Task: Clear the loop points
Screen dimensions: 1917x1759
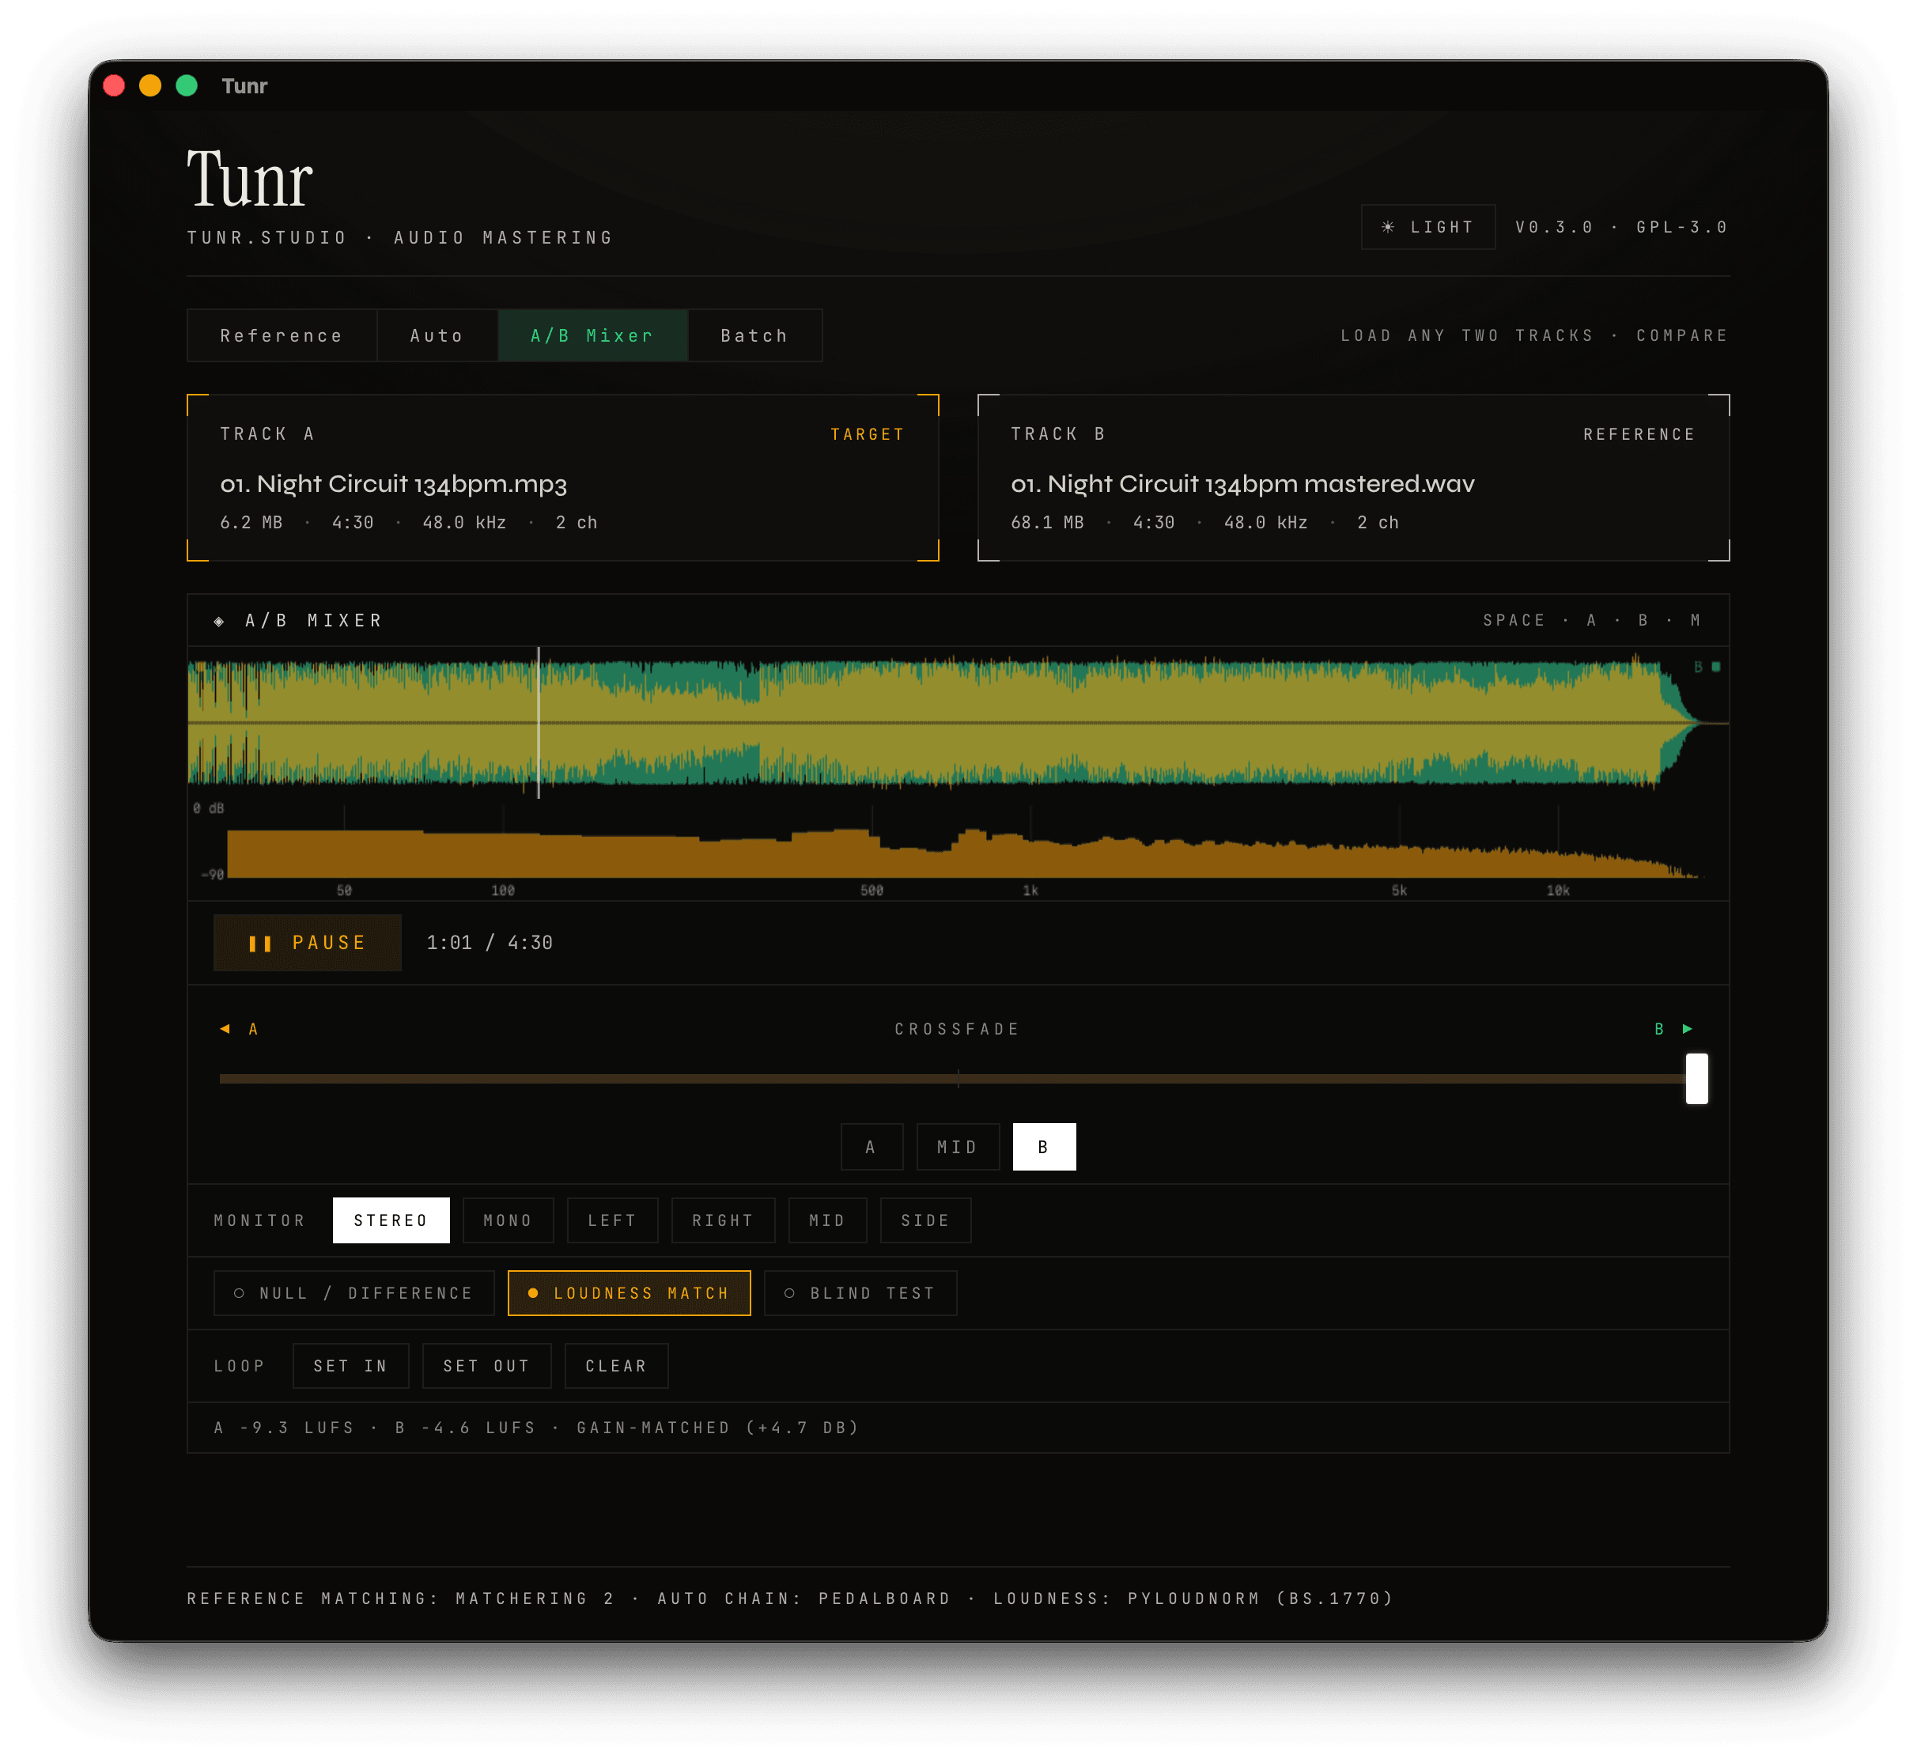Action: coord(616,1366)
